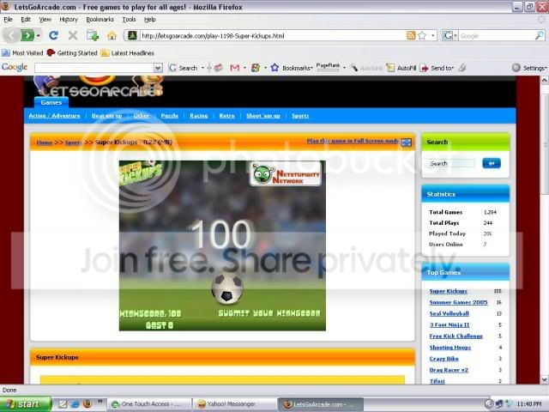Open Crazy Bike in Top Games
Image resolution: width=549 pixels, height=412 pixels.
pos(443,359)
